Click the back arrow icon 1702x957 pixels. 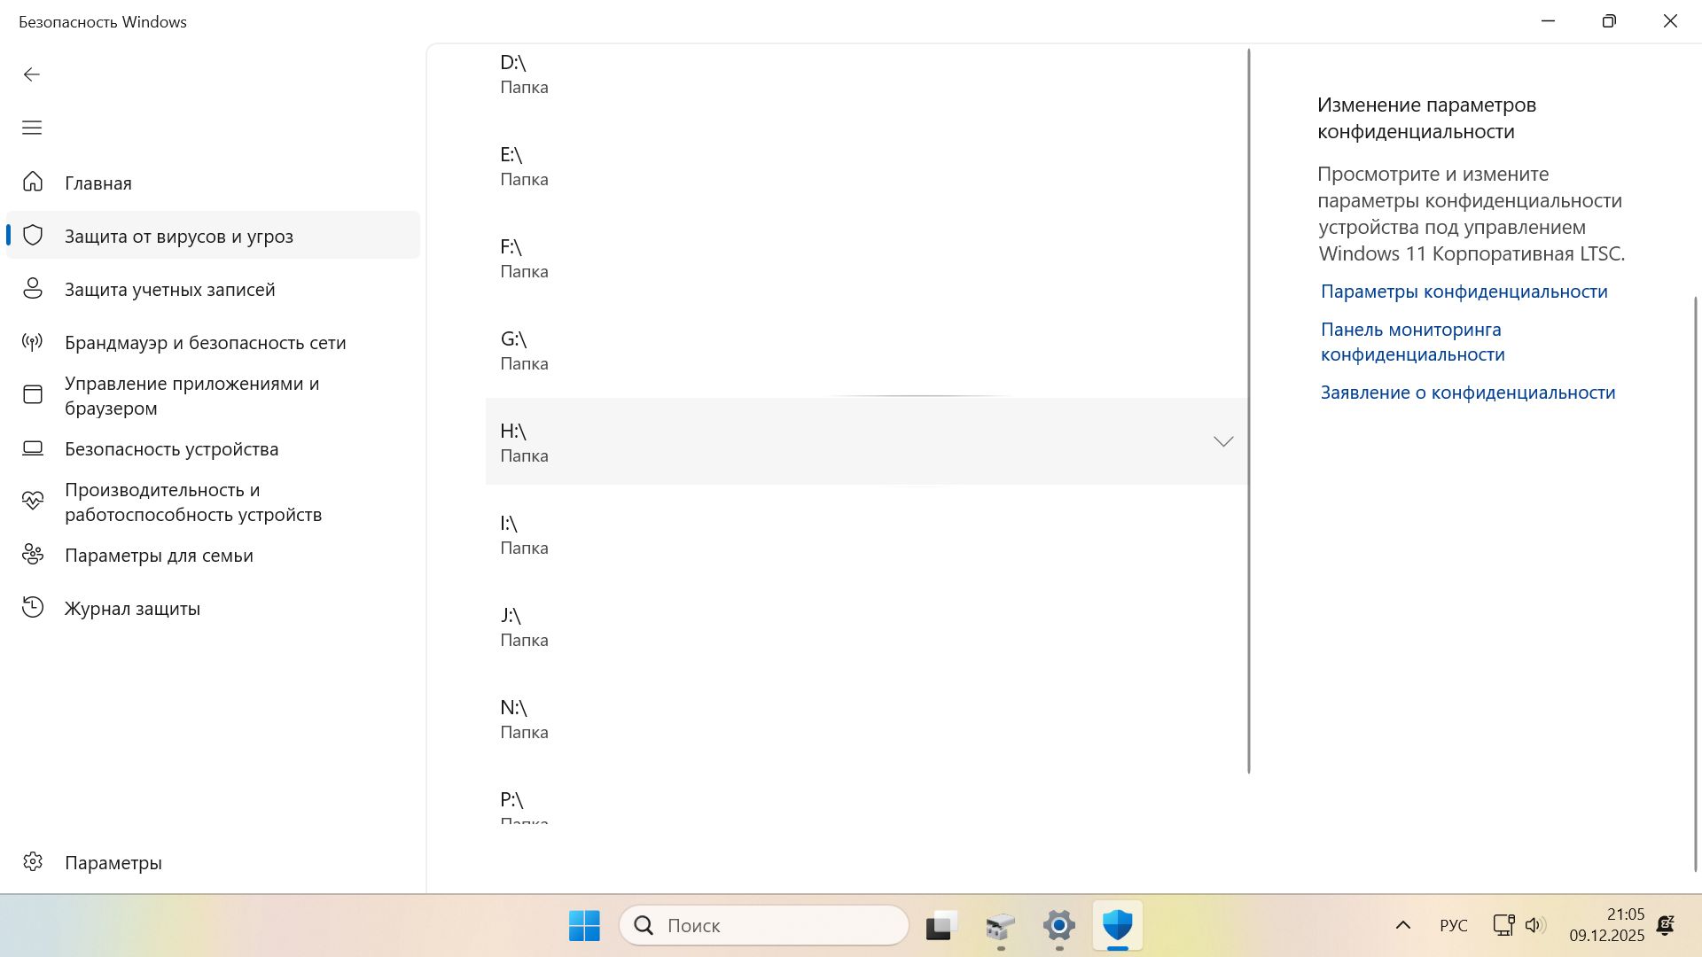tap(32, 74)
